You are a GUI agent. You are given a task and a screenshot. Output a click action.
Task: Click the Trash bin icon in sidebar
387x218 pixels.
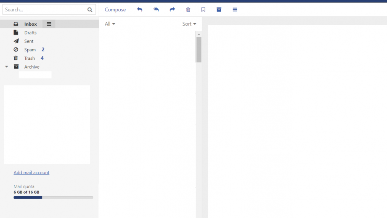point(16,58)
